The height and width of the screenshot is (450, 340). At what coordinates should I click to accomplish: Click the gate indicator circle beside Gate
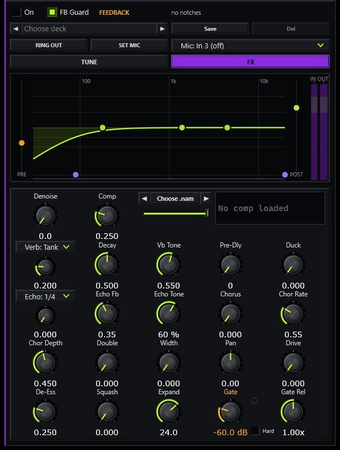[x=254, y=401]
